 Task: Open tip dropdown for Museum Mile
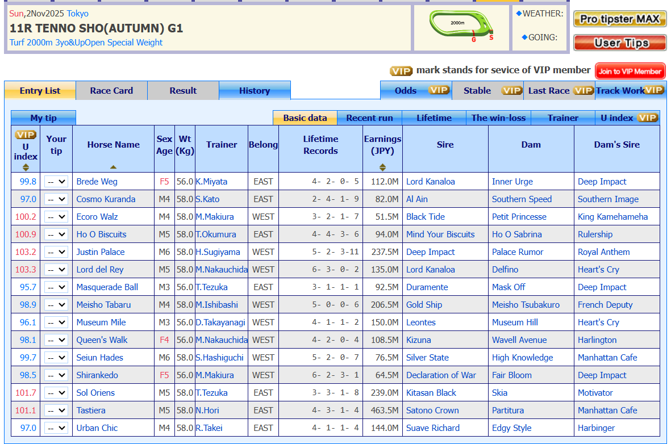point(56,322)
